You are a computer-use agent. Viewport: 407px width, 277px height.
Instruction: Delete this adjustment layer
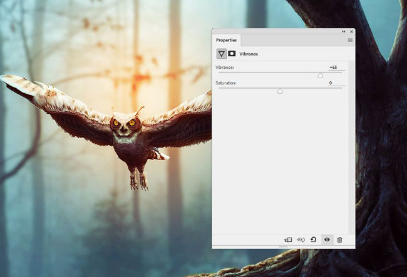pyautogui.click(x=339, y=239)
